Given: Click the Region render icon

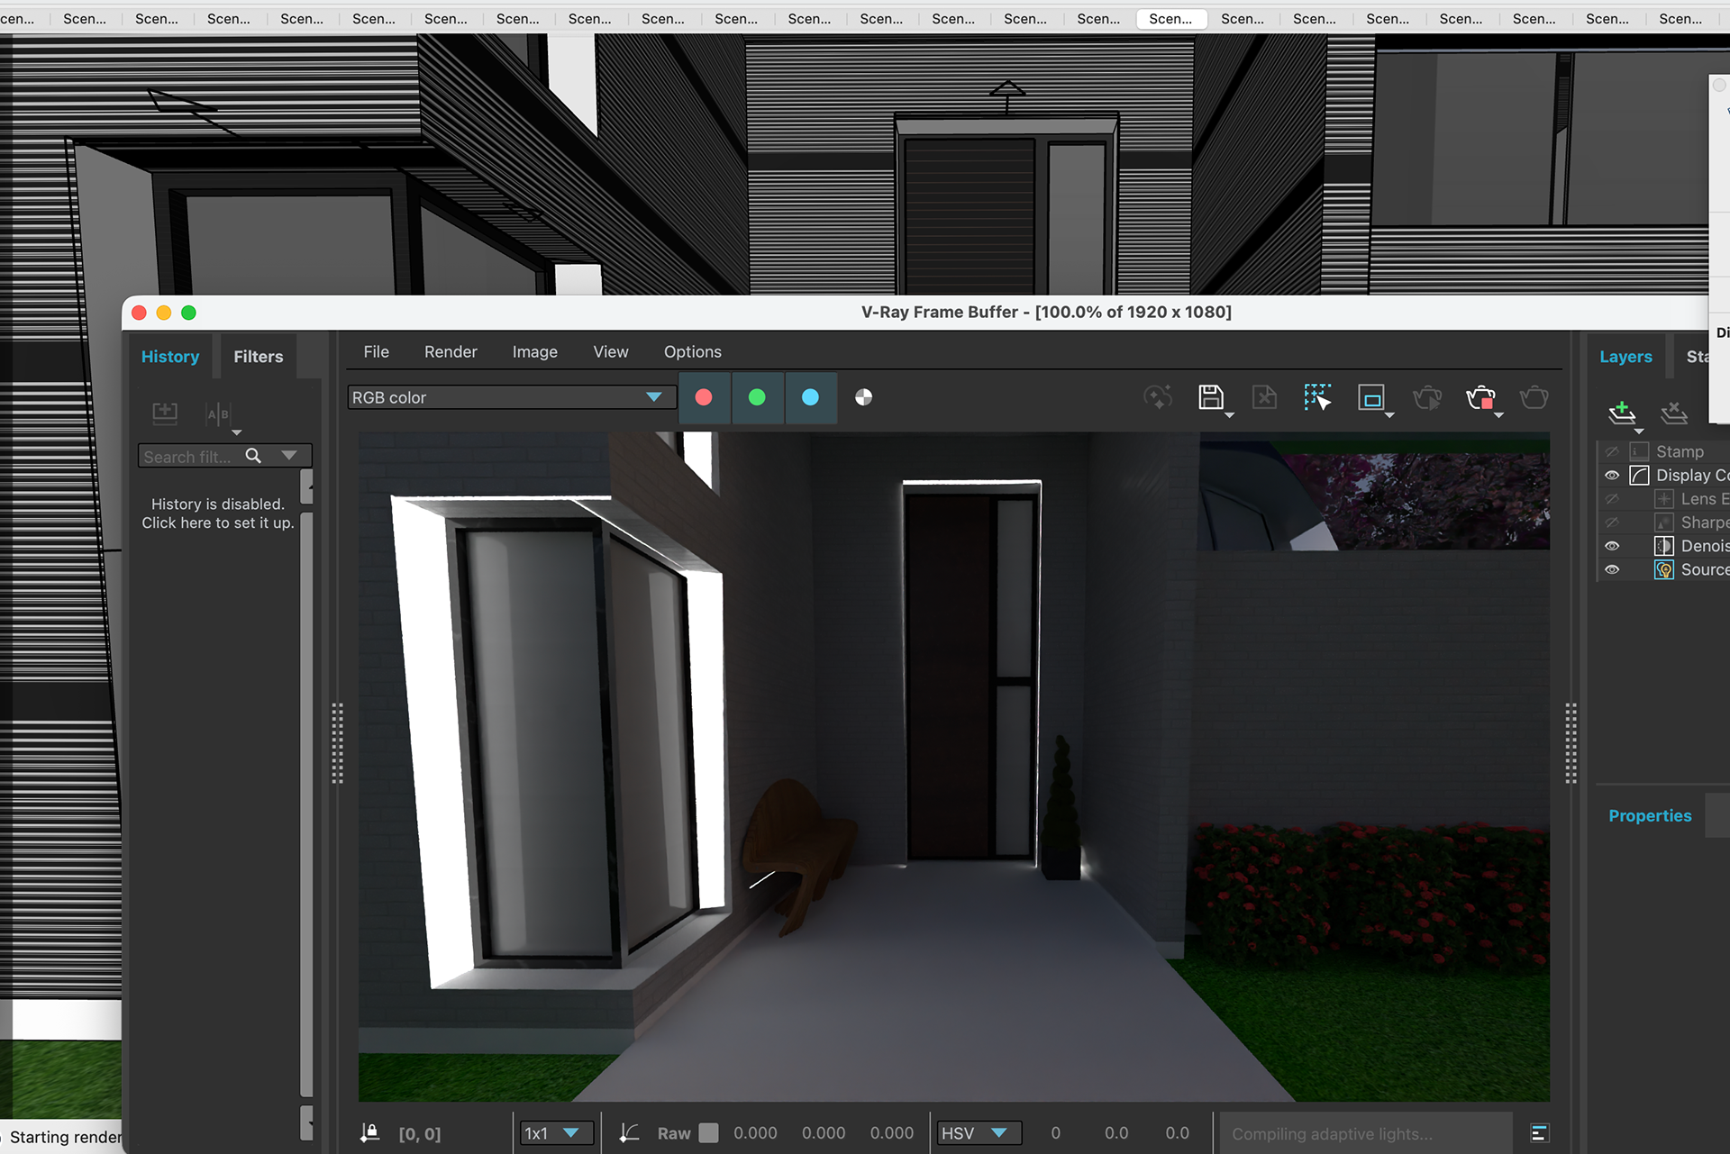Looking at the screenshot, I should click(1370, 397).
